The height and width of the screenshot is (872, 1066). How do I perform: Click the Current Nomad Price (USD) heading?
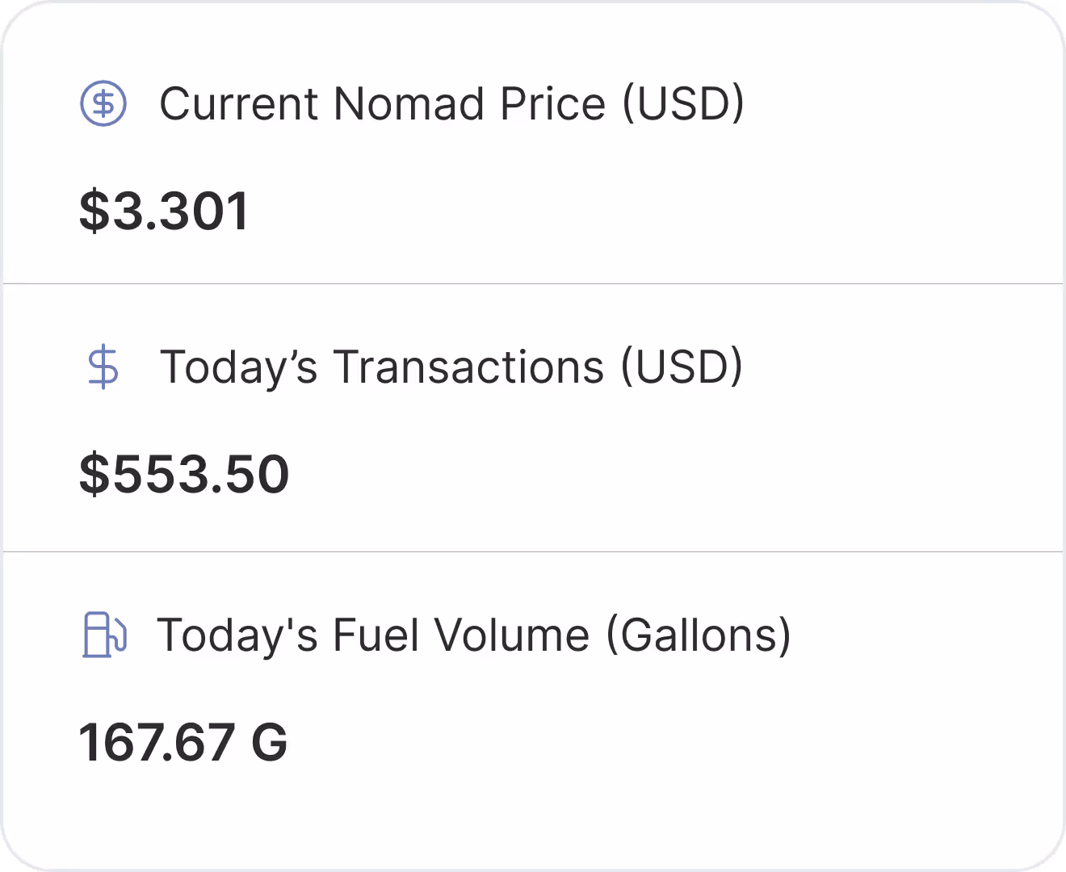452,103
